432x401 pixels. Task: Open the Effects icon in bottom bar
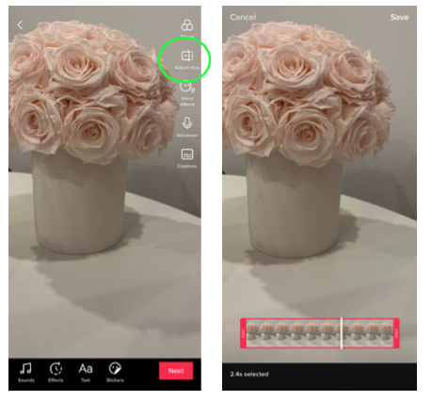(x=56, y=373)
